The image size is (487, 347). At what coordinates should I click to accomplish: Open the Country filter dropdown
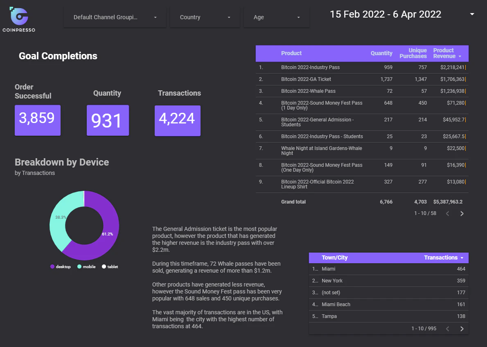[x=205, y=17]
